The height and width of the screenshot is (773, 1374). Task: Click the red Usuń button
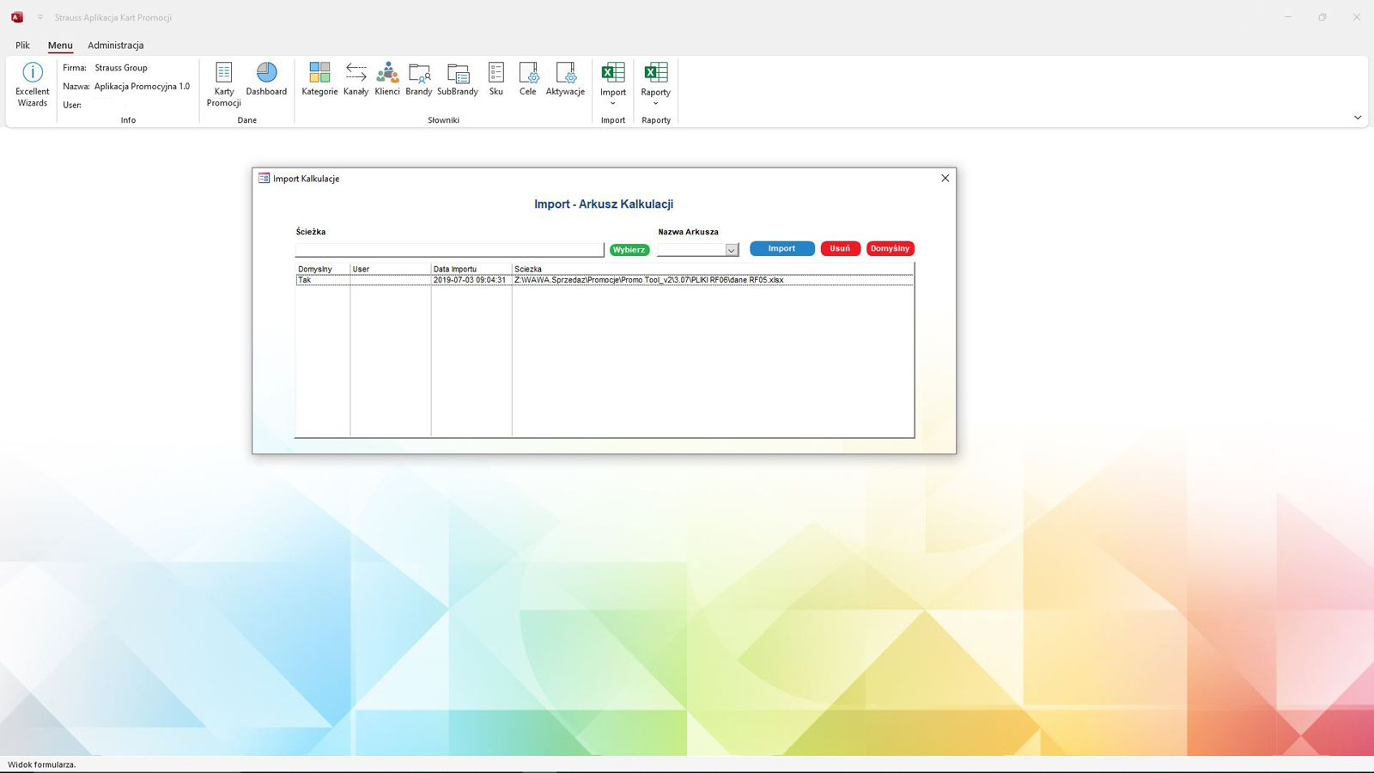[840, 248]
